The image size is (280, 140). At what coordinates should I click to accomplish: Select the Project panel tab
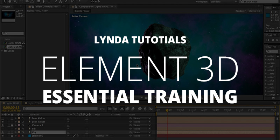6,7
